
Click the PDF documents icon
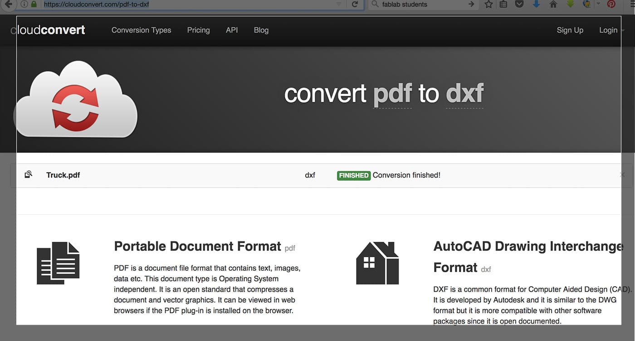click(58, 263)
